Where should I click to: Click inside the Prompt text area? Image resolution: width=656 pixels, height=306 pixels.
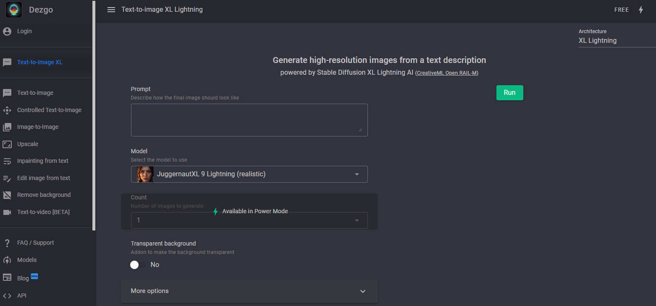click(249, 120)
